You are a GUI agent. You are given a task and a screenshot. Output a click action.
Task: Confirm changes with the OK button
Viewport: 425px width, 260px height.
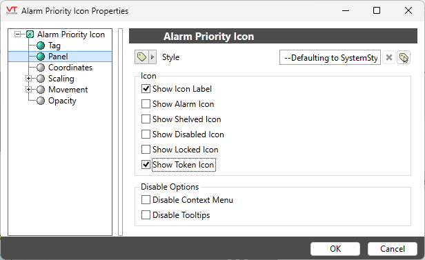click(x=335, y=249)
